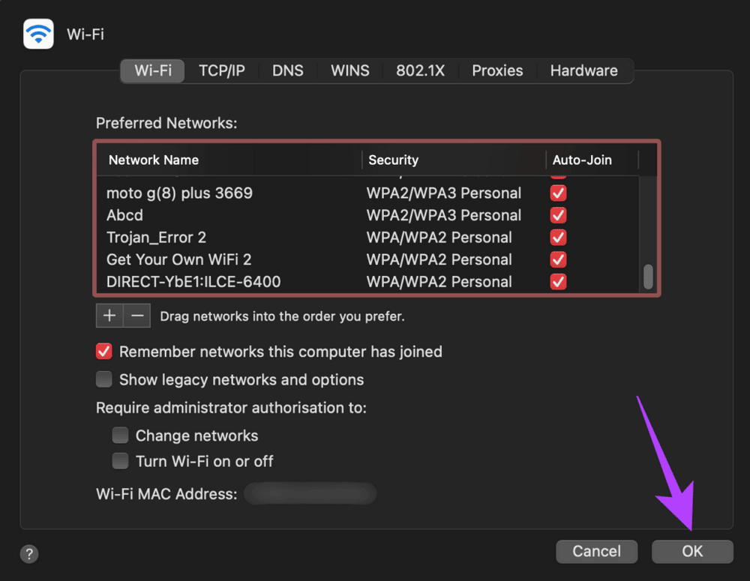This screenshot has width=750, height=581.
Task: Uncheck Auto-Join for Trojan_Error 2
Action: [x=558, y=238]
